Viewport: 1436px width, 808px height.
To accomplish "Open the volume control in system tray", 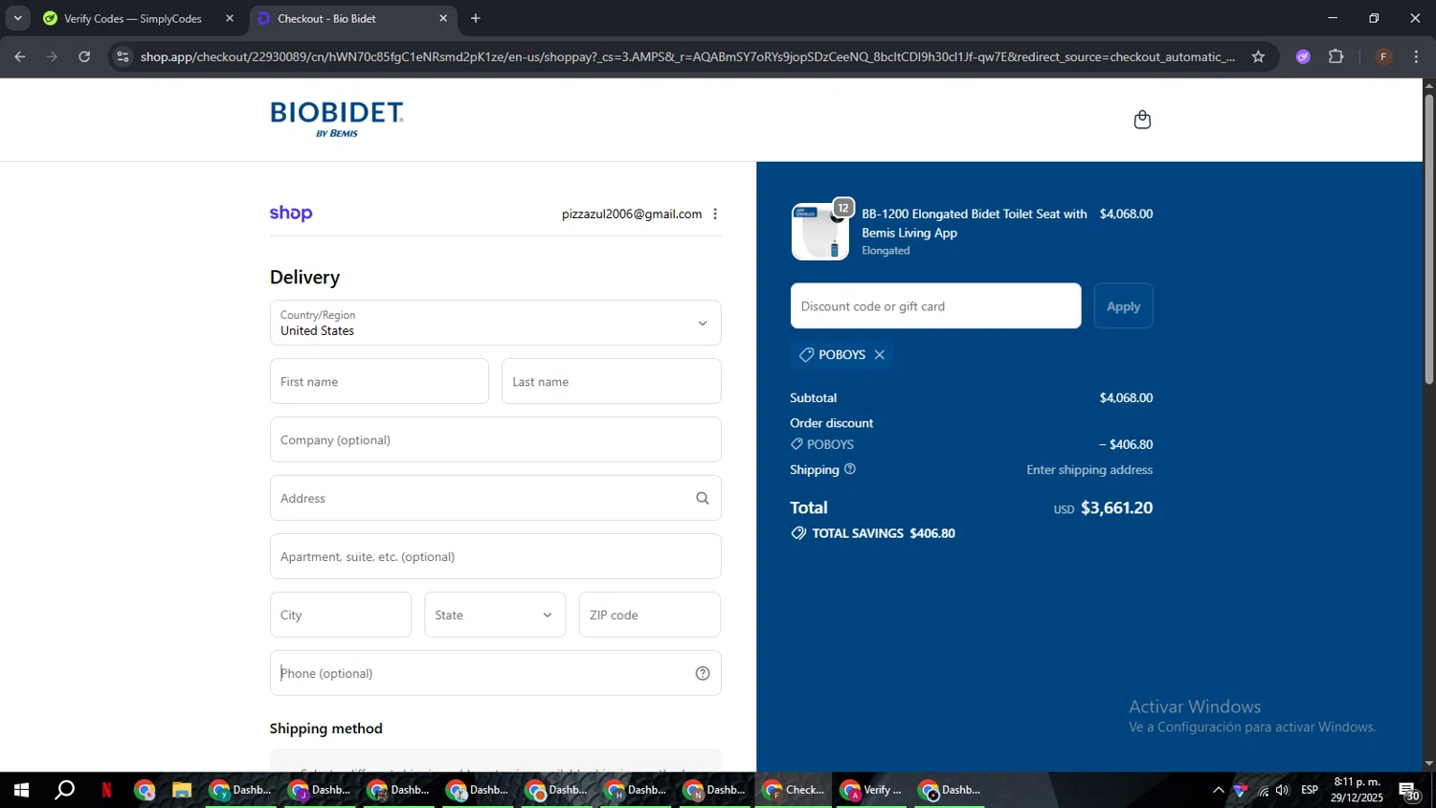I will [1283, 790].
